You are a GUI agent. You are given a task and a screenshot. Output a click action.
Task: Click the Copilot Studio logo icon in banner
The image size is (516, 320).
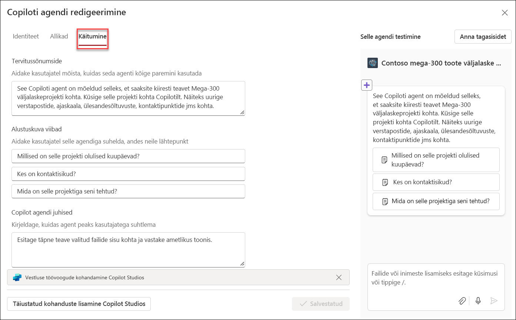tap(17, 277)
